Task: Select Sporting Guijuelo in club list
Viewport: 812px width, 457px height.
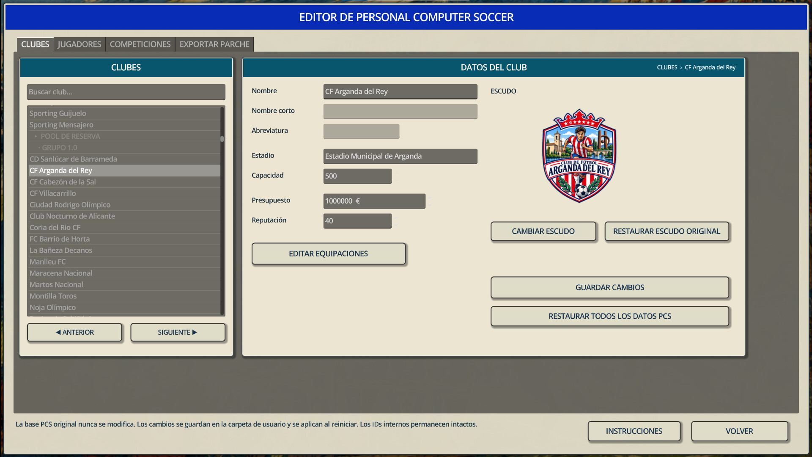Action: click(x=124, y=113)
